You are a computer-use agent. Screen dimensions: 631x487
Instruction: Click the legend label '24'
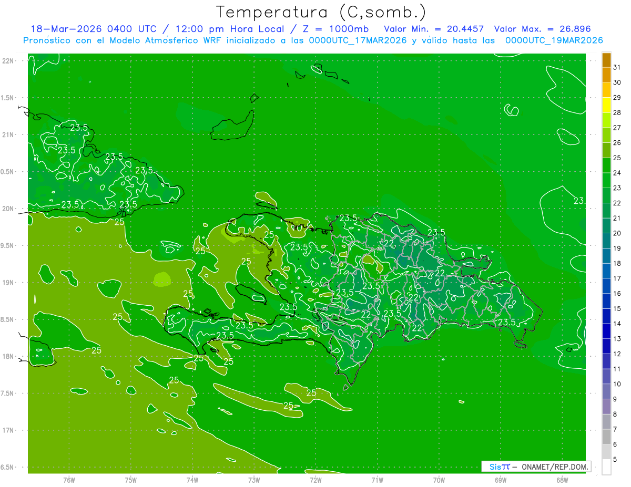tap(617, 173)
